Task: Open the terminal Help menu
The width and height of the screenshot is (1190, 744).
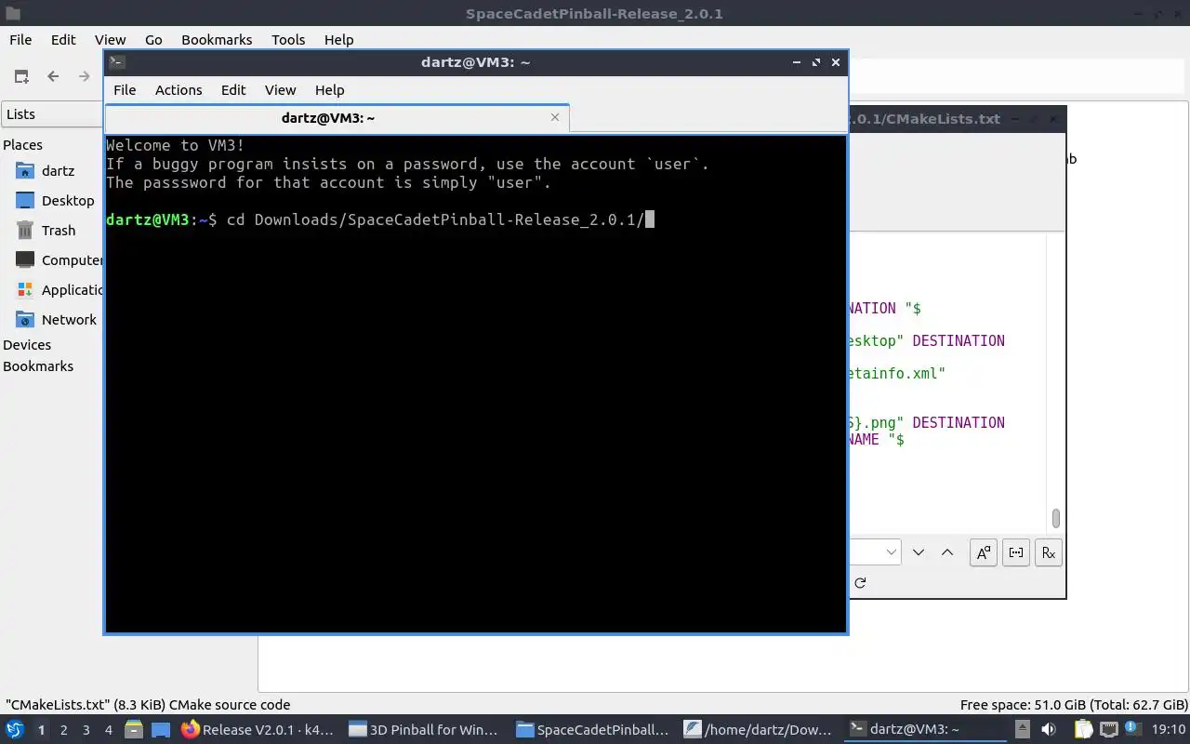Action: 330,90
